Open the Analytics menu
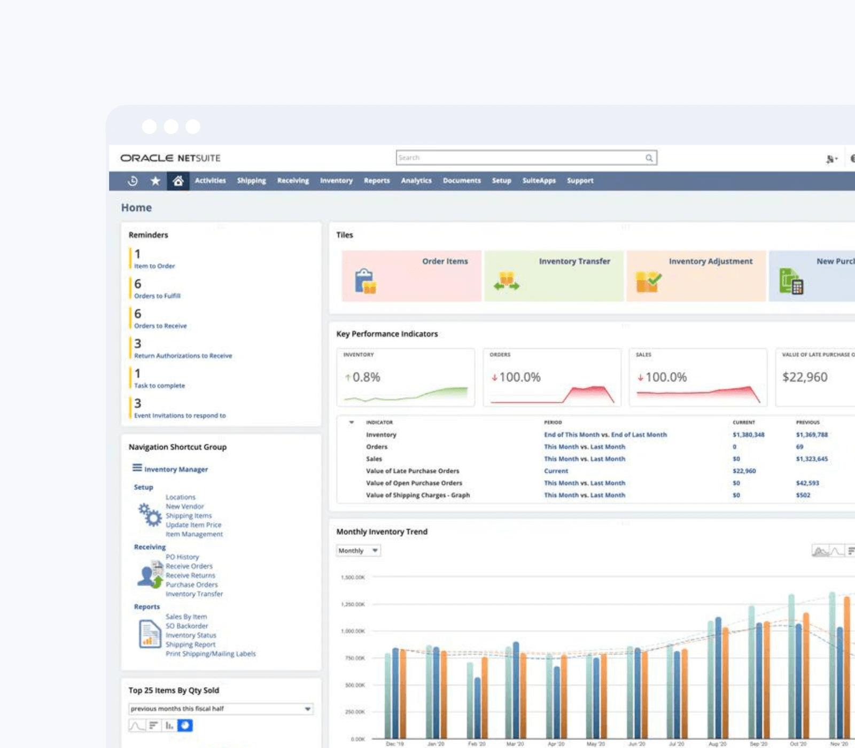Image resolution: width=855 pixels, height=748 pixels. click(x=416, y=181)
